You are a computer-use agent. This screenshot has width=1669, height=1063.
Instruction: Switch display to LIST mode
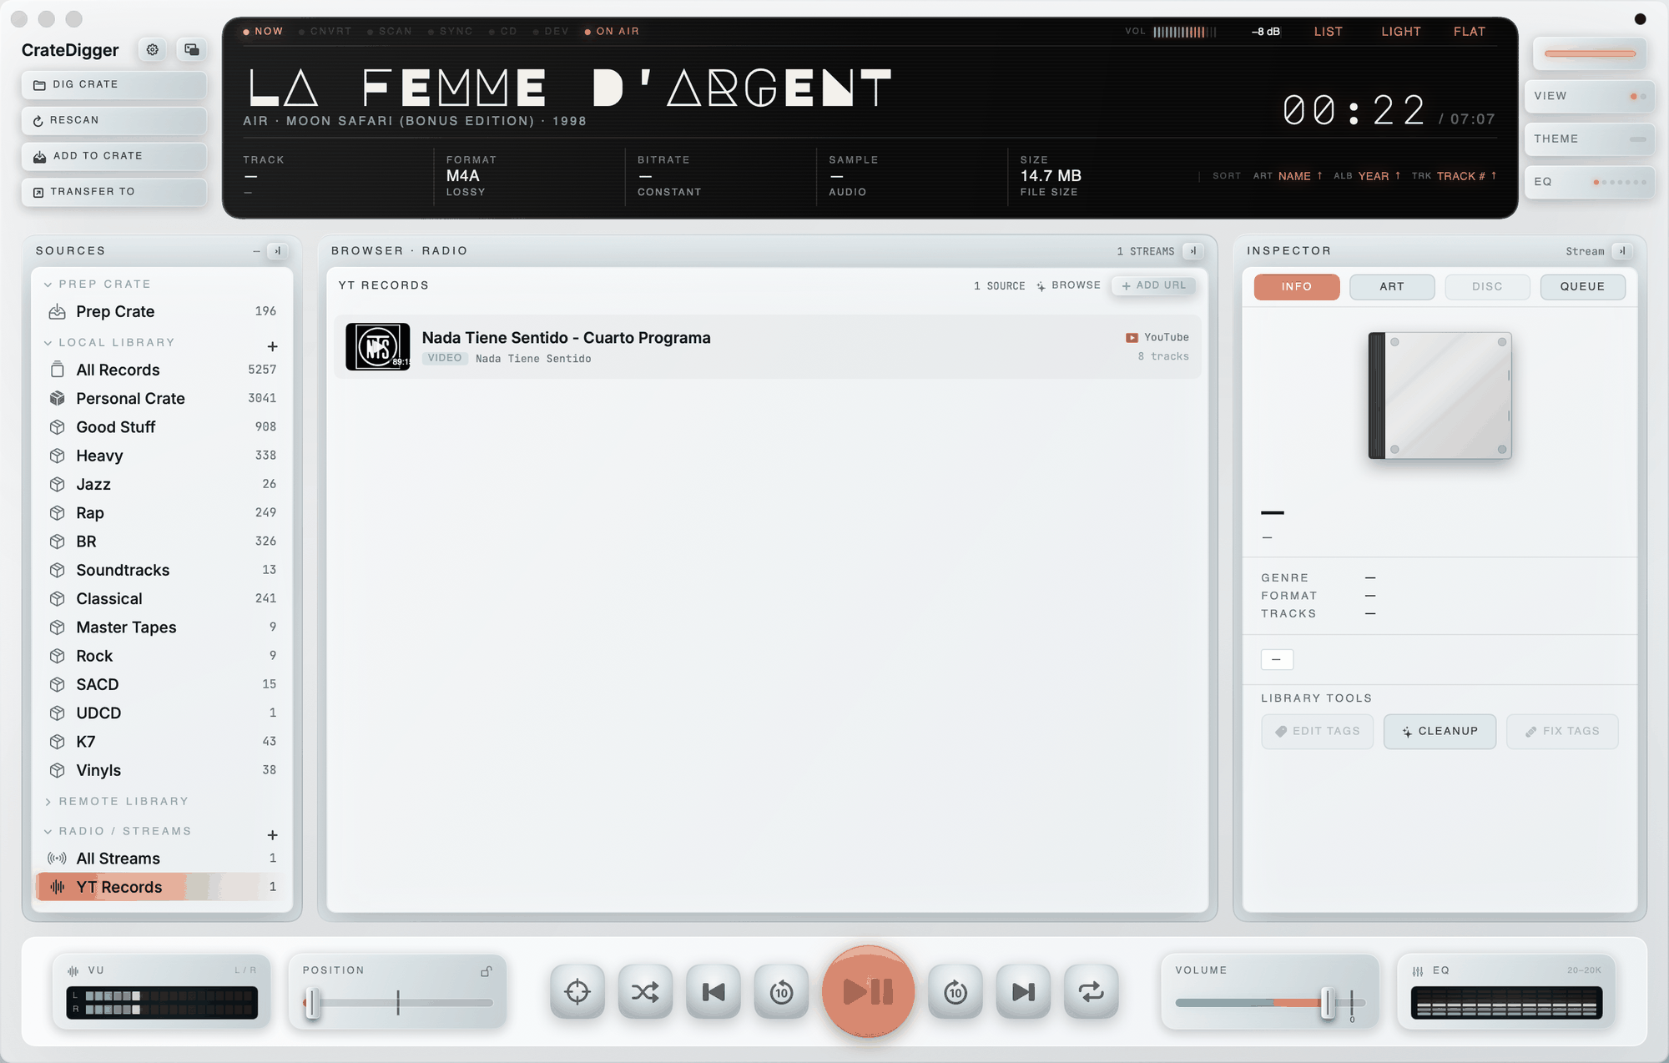pyautogui.click(x=1328, y=32)
